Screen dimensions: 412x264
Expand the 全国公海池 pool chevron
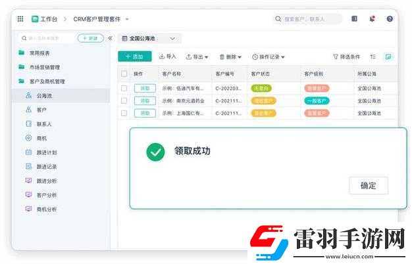(172, 39)
